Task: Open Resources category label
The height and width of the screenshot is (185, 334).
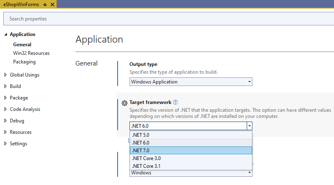Action: coord(20,132)
